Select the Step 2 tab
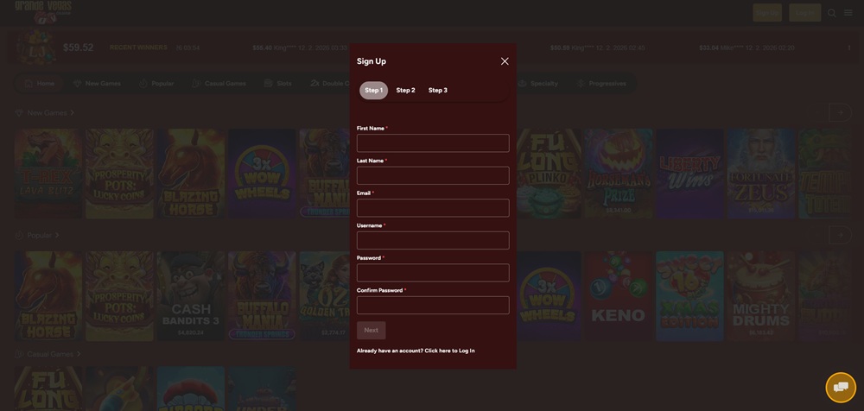 pyautogui.click(x=405, y=91)
